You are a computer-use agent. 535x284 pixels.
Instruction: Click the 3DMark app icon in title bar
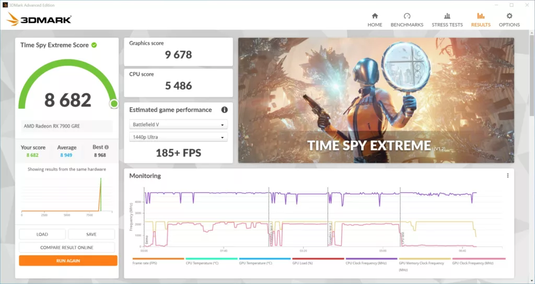[x=5, y=5]
